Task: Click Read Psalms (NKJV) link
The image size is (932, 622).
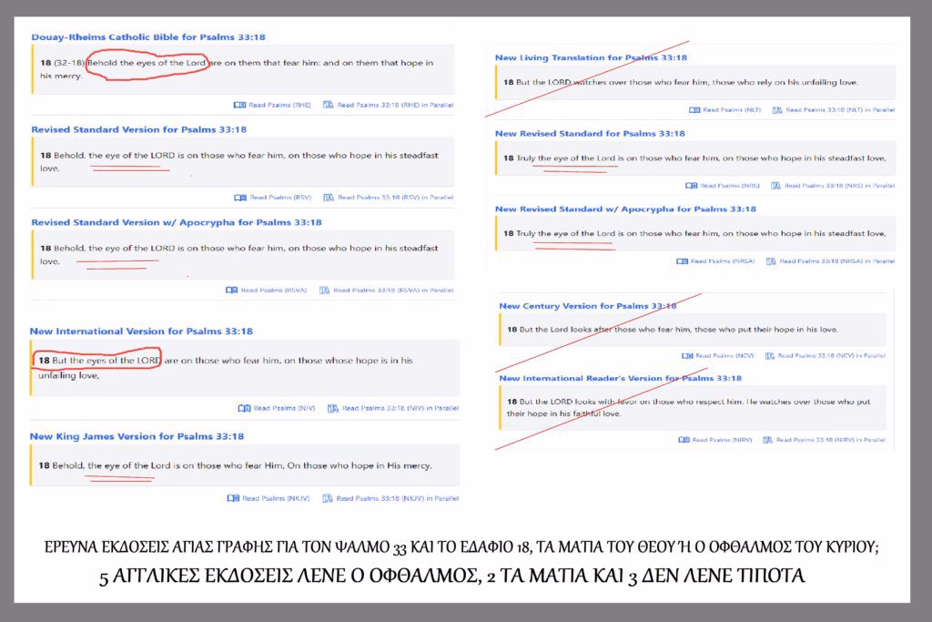Action: coord(276,499)
